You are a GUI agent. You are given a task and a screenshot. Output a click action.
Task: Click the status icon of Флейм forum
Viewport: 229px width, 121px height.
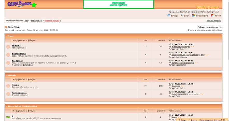[x=8, y=86]
